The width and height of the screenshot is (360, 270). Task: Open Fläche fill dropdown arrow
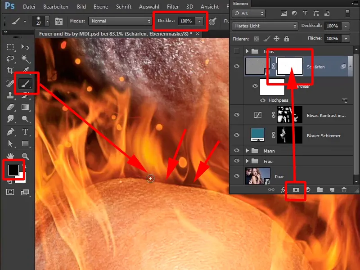[346, 39]
